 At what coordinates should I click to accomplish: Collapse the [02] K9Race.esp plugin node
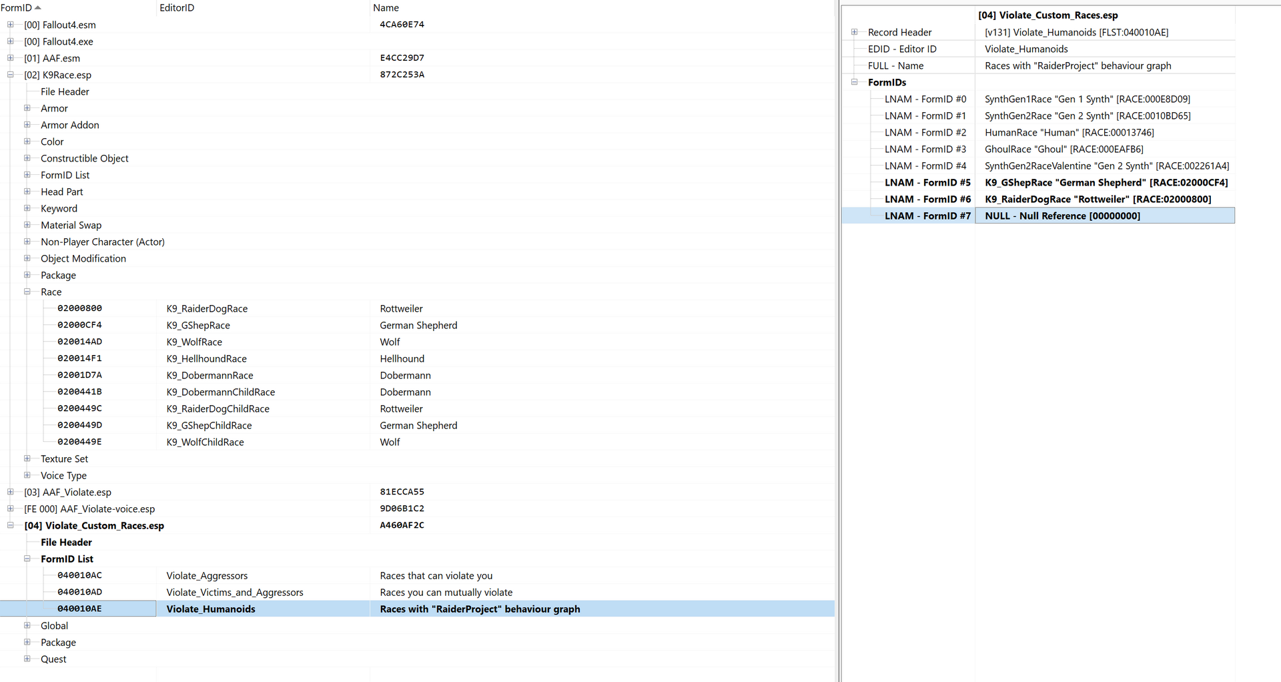(x=10, y=75)
